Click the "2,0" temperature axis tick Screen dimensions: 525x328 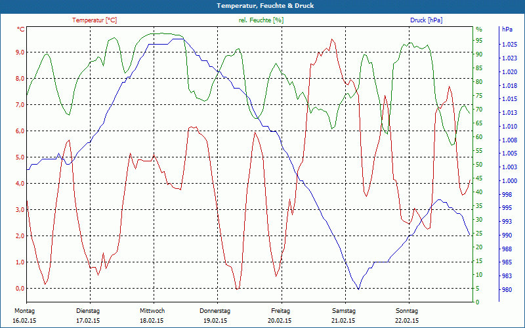click(20, 236)
